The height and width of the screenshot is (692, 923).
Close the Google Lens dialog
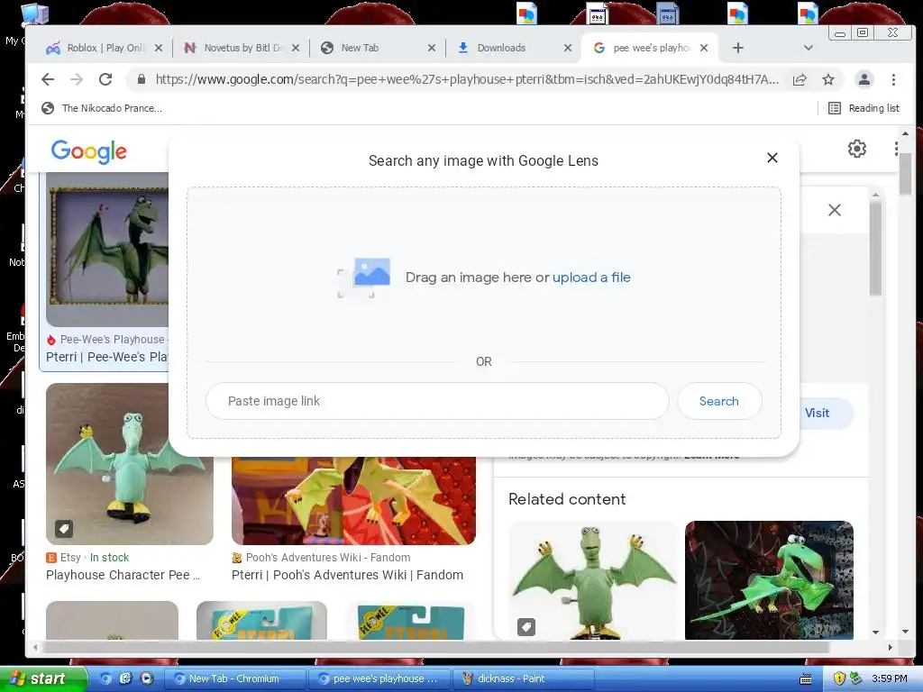click(x=772, y=158)
